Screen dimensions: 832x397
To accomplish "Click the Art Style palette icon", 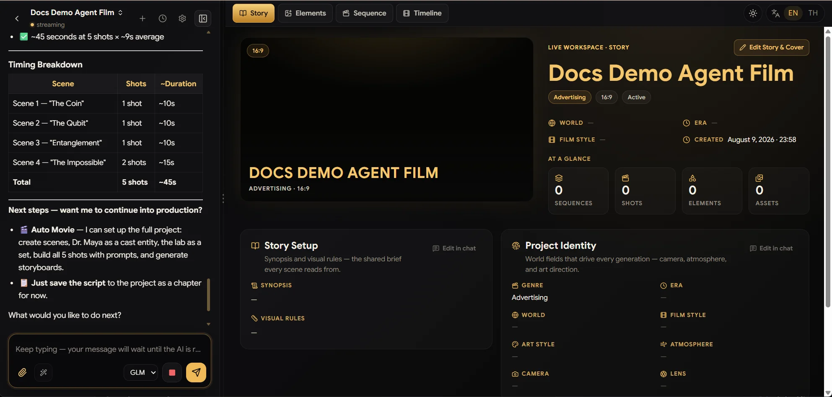I will [515, 344].
